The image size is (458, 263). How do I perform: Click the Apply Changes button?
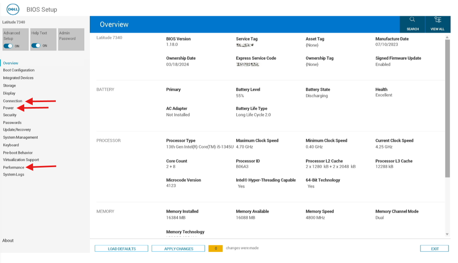click(179, 249)
